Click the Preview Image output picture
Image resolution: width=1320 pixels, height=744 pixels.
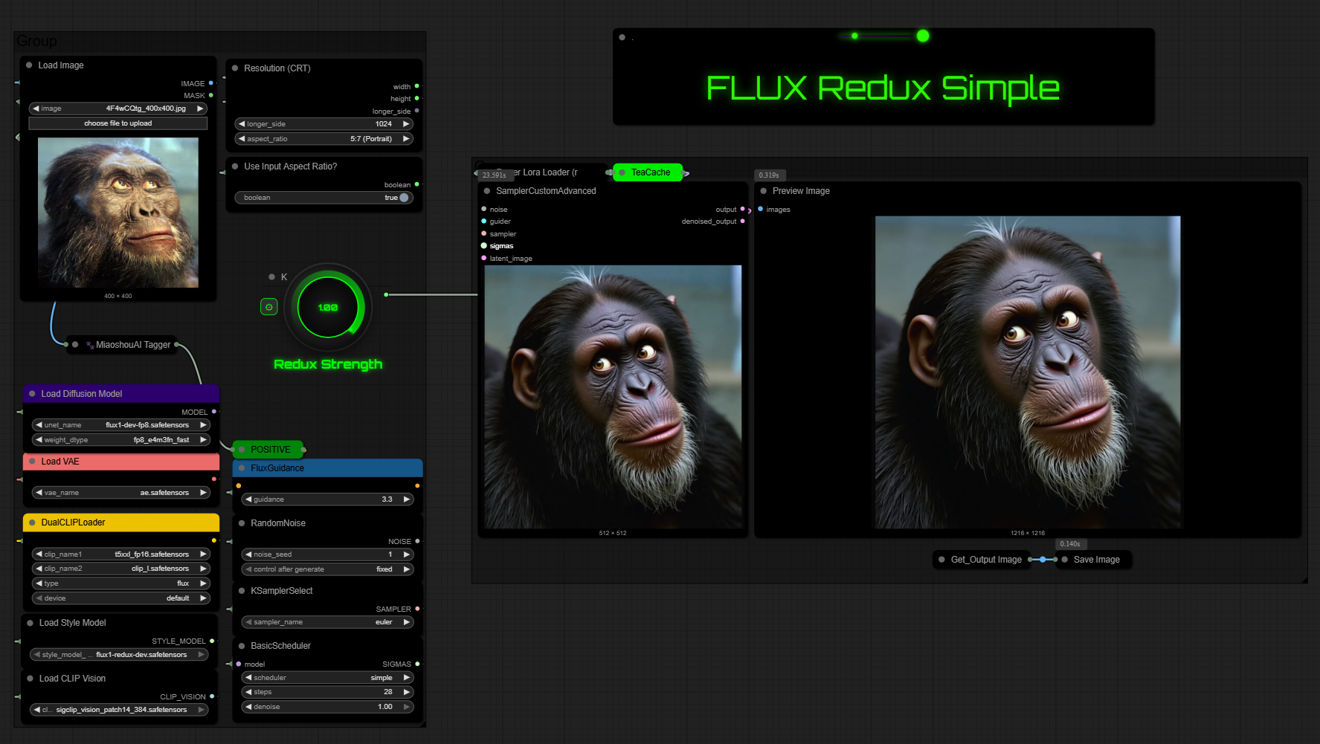(x=1028, y=372)
